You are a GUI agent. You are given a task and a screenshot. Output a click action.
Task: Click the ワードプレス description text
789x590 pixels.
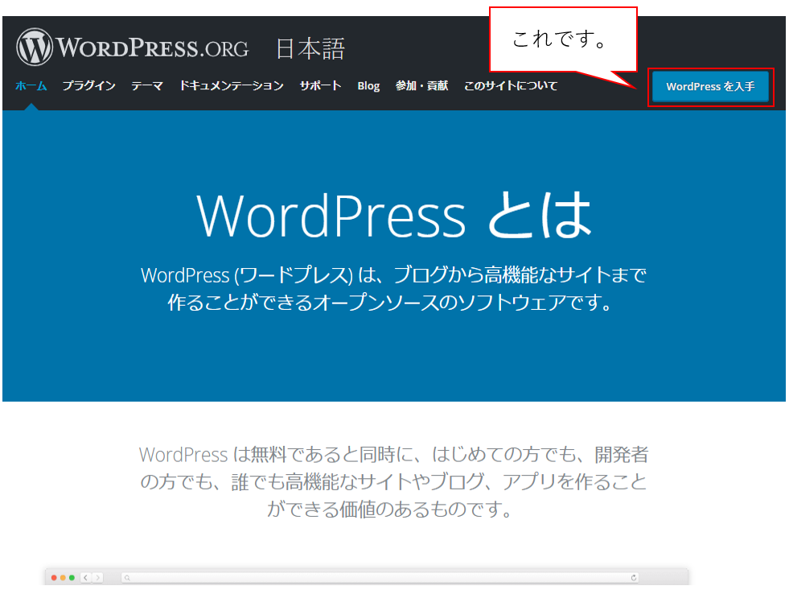(x=394, y=288)
